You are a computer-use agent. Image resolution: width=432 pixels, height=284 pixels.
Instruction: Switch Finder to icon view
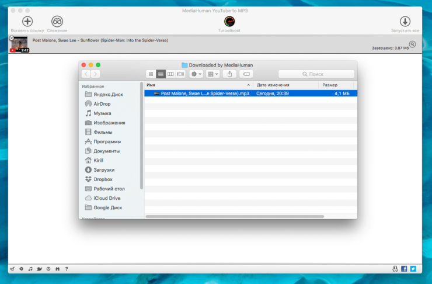(151, 74)
